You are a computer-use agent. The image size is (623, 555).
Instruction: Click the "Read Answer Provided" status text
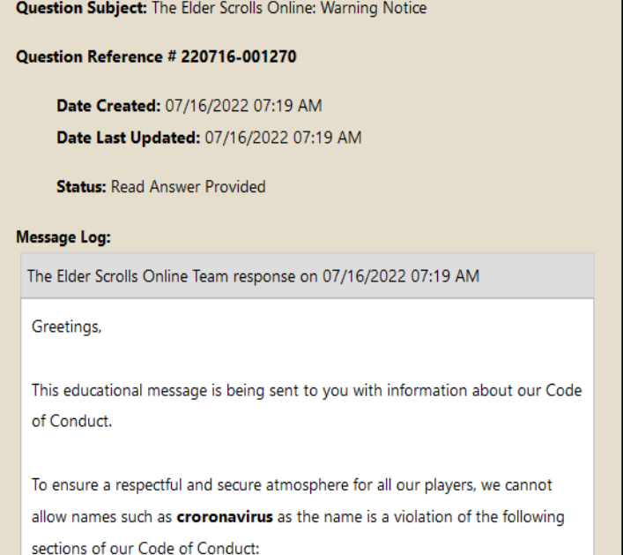[188, 186]
